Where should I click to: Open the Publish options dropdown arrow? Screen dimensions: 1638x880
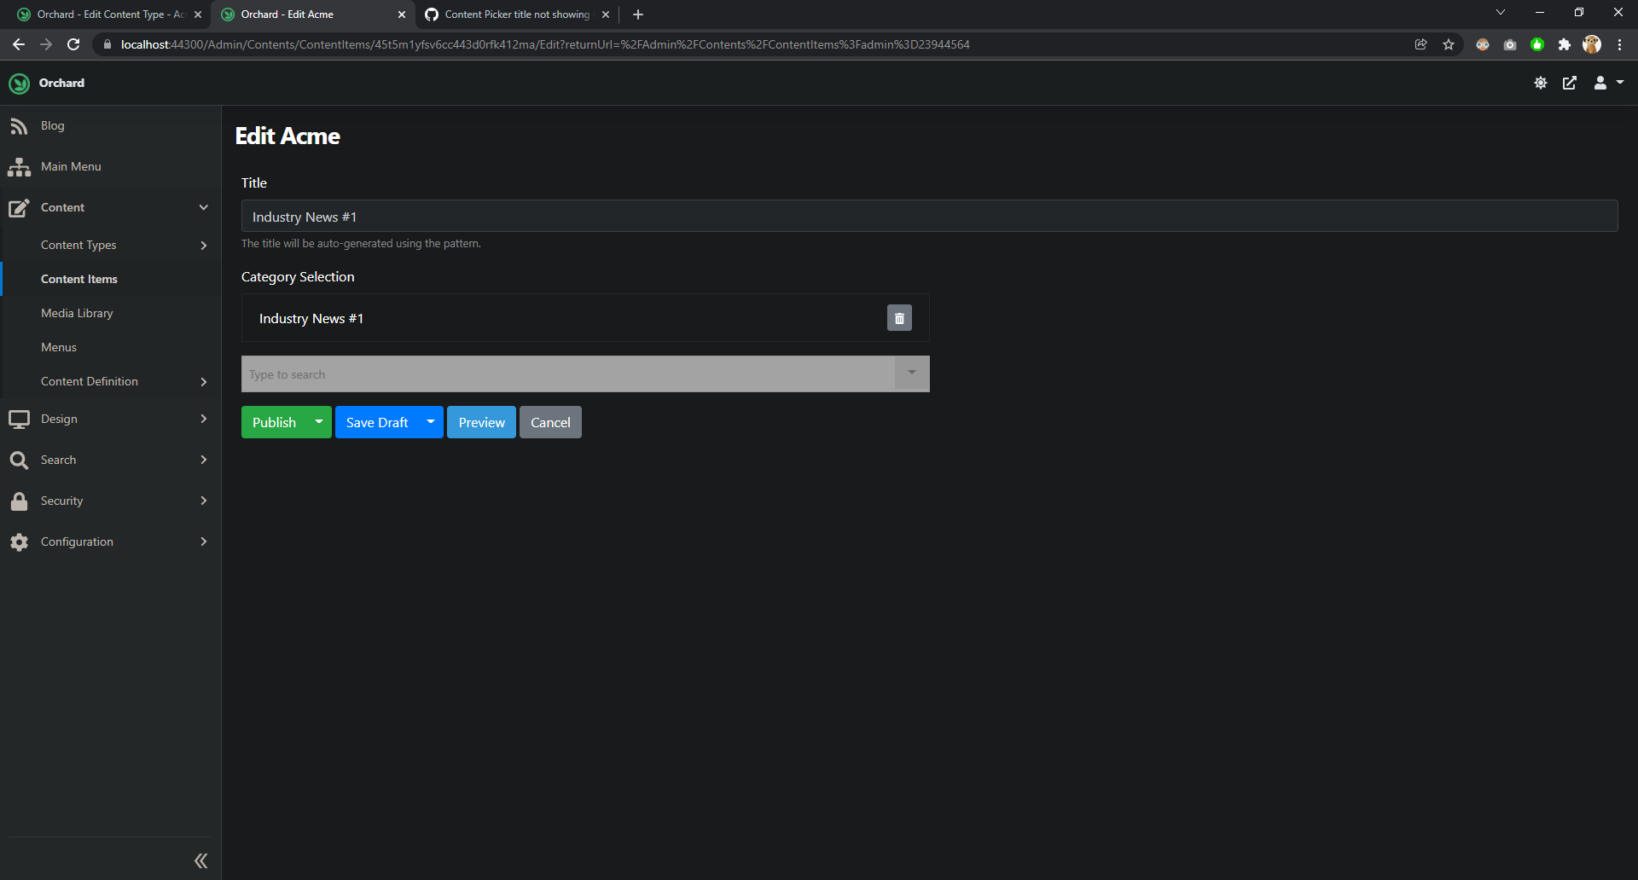tap(319, 422)
